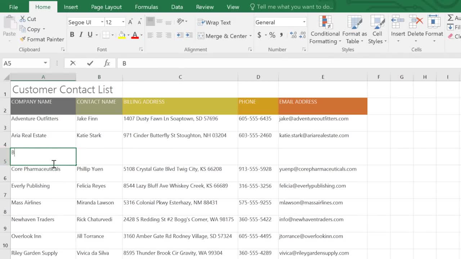461x259 pixels.
Task: Click the Orientation angled text icon
Action: point(180,22)
